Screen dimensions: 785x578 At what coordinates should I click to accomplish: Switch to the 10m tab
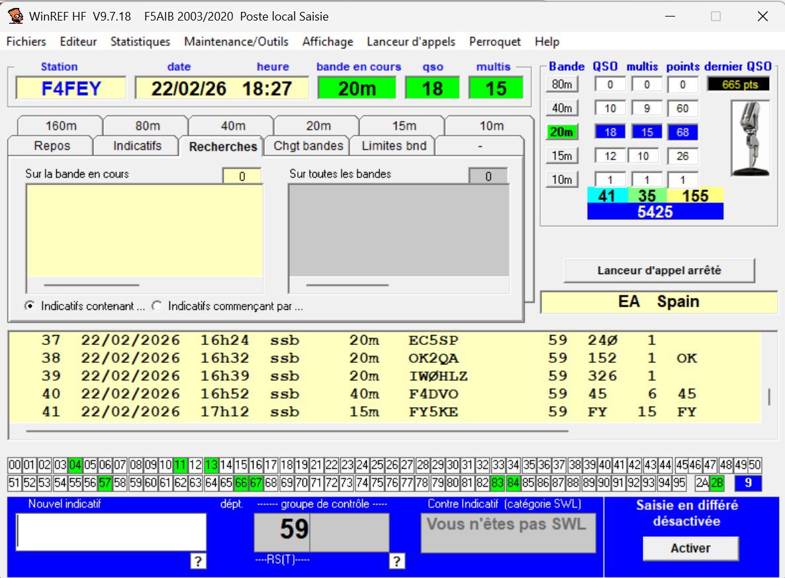click(x=491, y=126)
